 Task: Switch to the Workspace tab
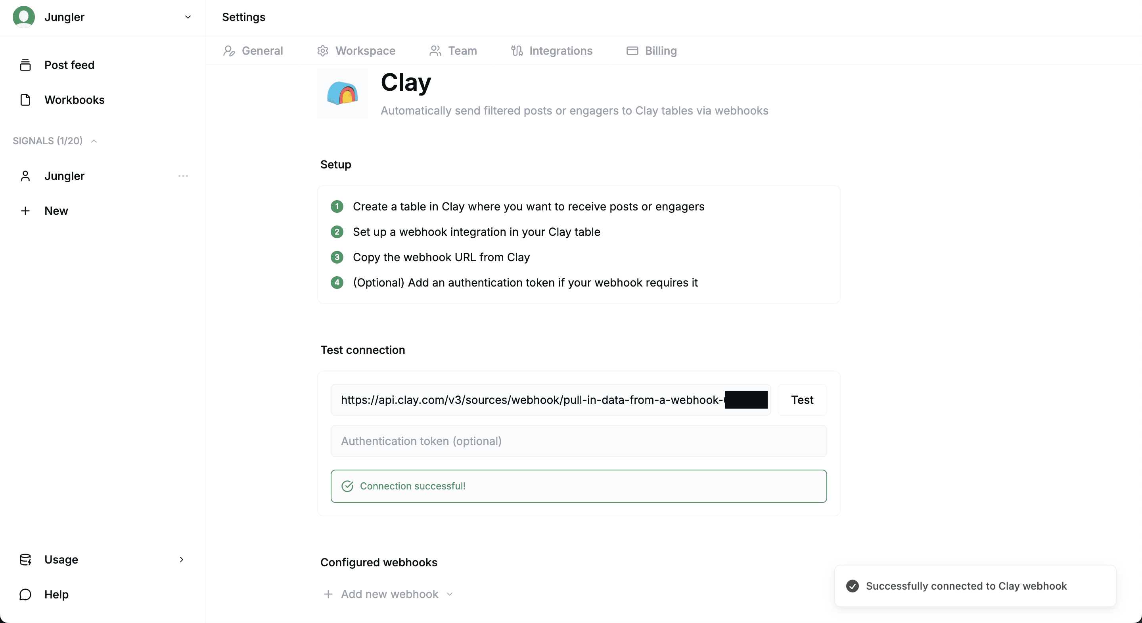click(365, 51)
